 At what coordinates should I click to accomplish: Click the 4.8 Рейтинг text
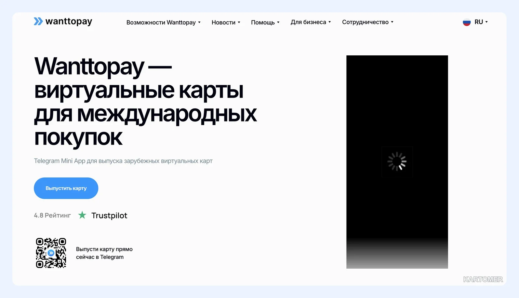click(x=52, y=215)
